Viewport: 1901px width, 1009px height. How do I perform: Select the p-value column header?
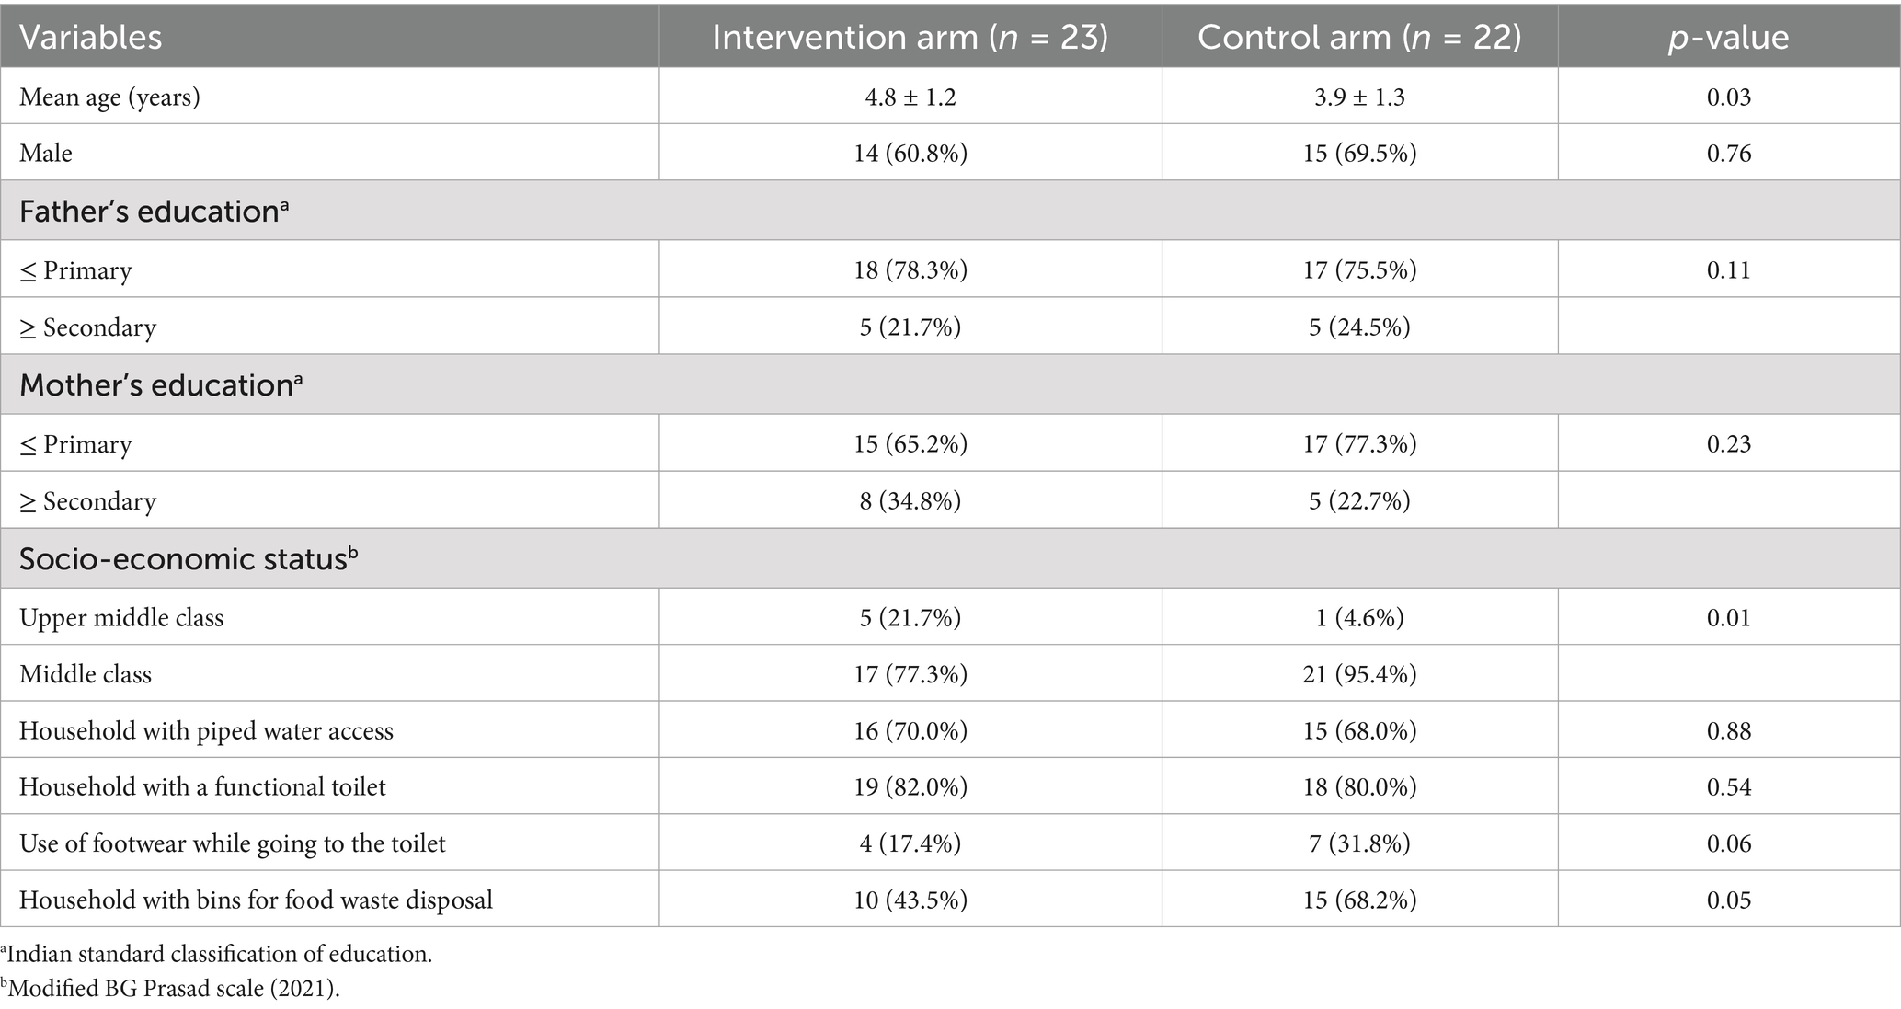click(x=1728, y=38)
